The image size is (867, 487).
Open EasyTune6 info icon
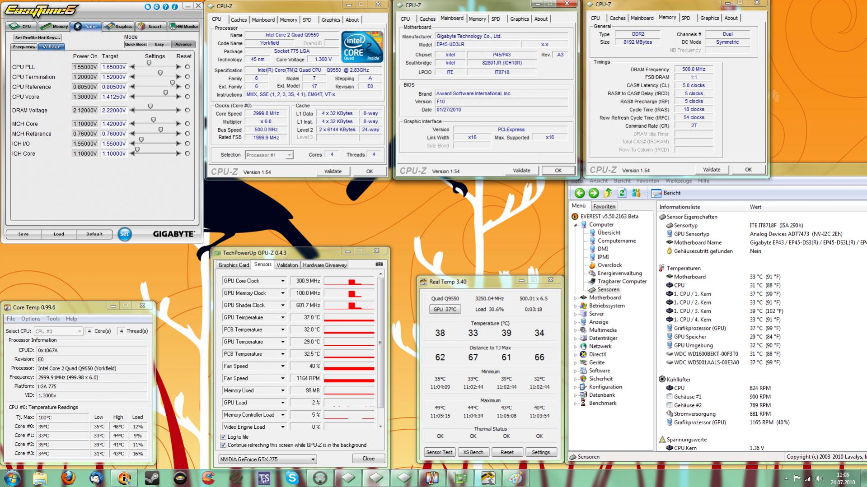[x=174, y=7]
